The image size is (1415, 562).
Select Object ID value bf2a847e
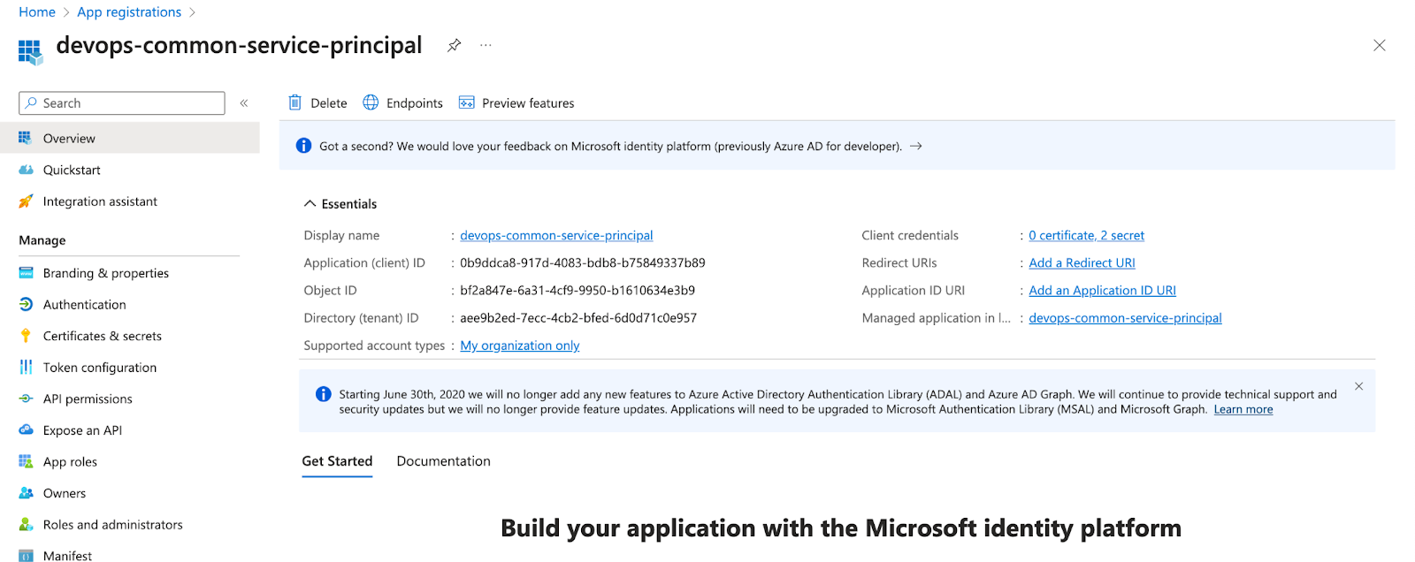577,290
